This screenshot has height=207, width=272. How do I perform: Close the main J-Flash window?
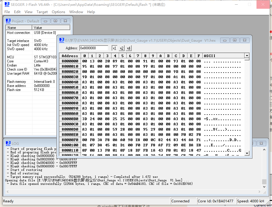tap(263, 4)
